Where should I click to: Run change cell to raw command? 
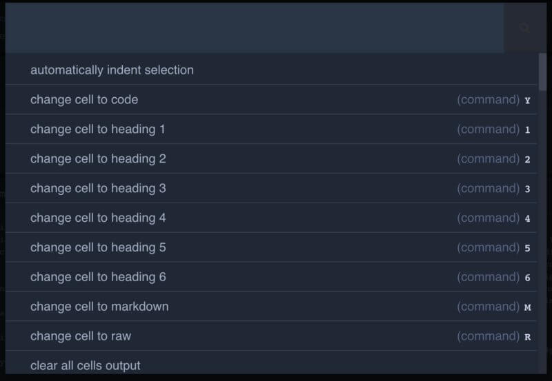click(x=81, y=337)
